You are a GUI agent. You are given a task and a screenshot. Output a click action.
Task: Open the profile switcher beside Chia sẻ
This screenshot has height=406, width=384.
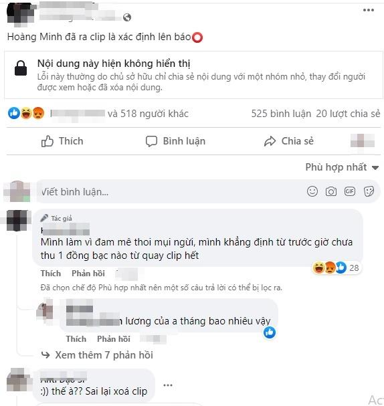point(363,140)
